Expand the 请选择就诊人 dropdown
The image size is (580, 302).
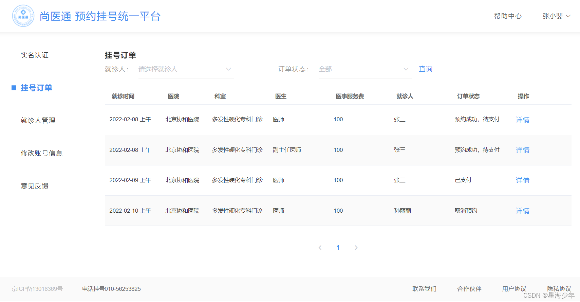tap(186, 69)
